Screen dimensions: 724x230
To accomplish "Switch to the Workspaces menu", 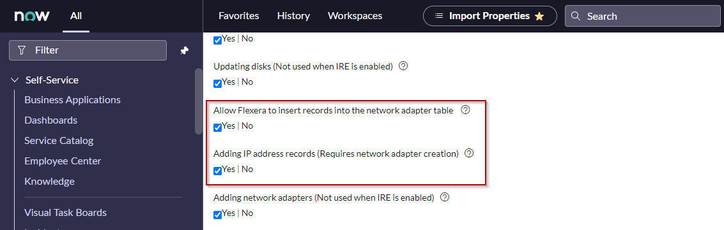I will [x=355, y=16].
